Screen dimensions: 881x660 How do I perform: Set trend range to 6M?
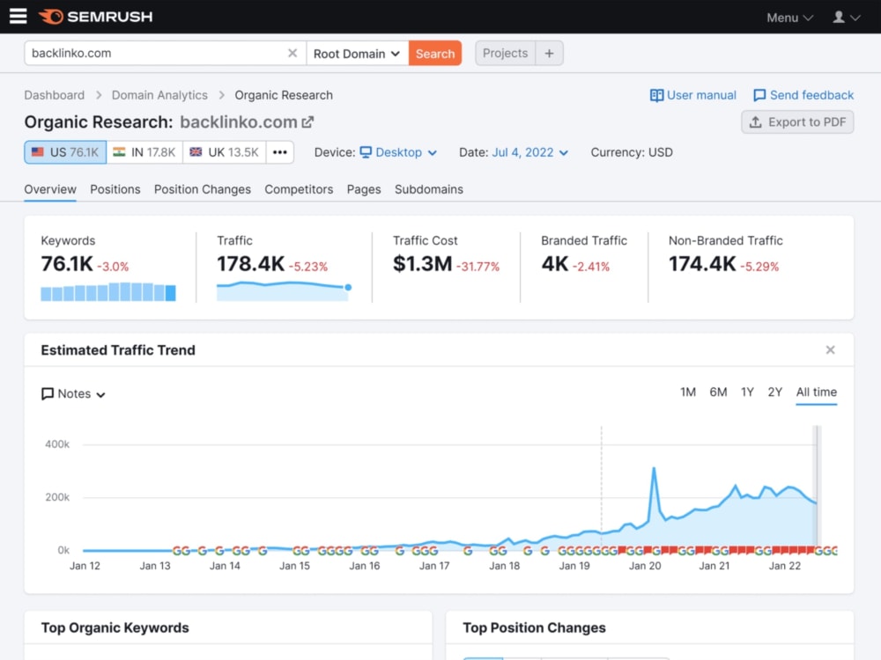[x=718, y=392]
